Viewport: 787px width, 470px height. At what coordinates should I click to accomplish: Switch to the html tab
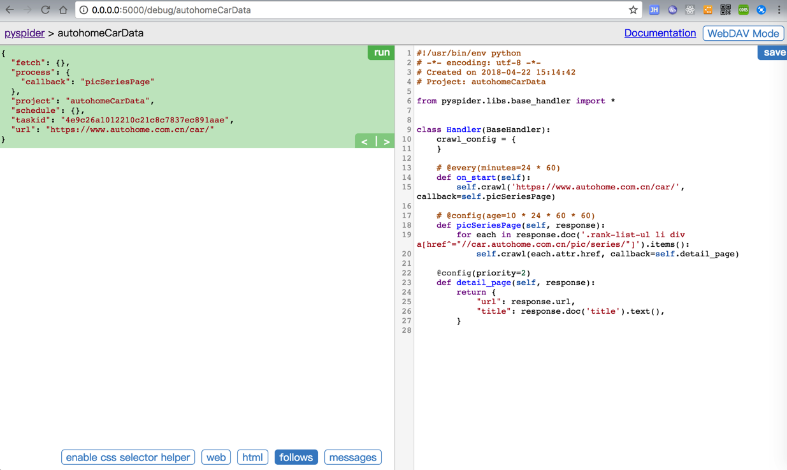coord(252,457)
